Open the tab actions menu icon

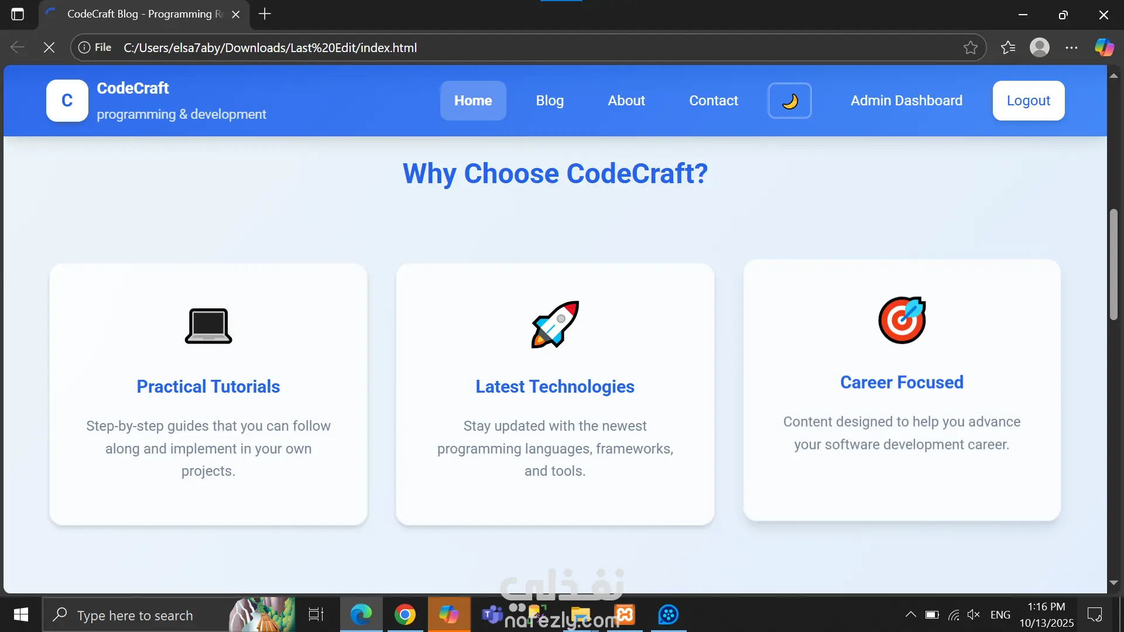point(18,14)
